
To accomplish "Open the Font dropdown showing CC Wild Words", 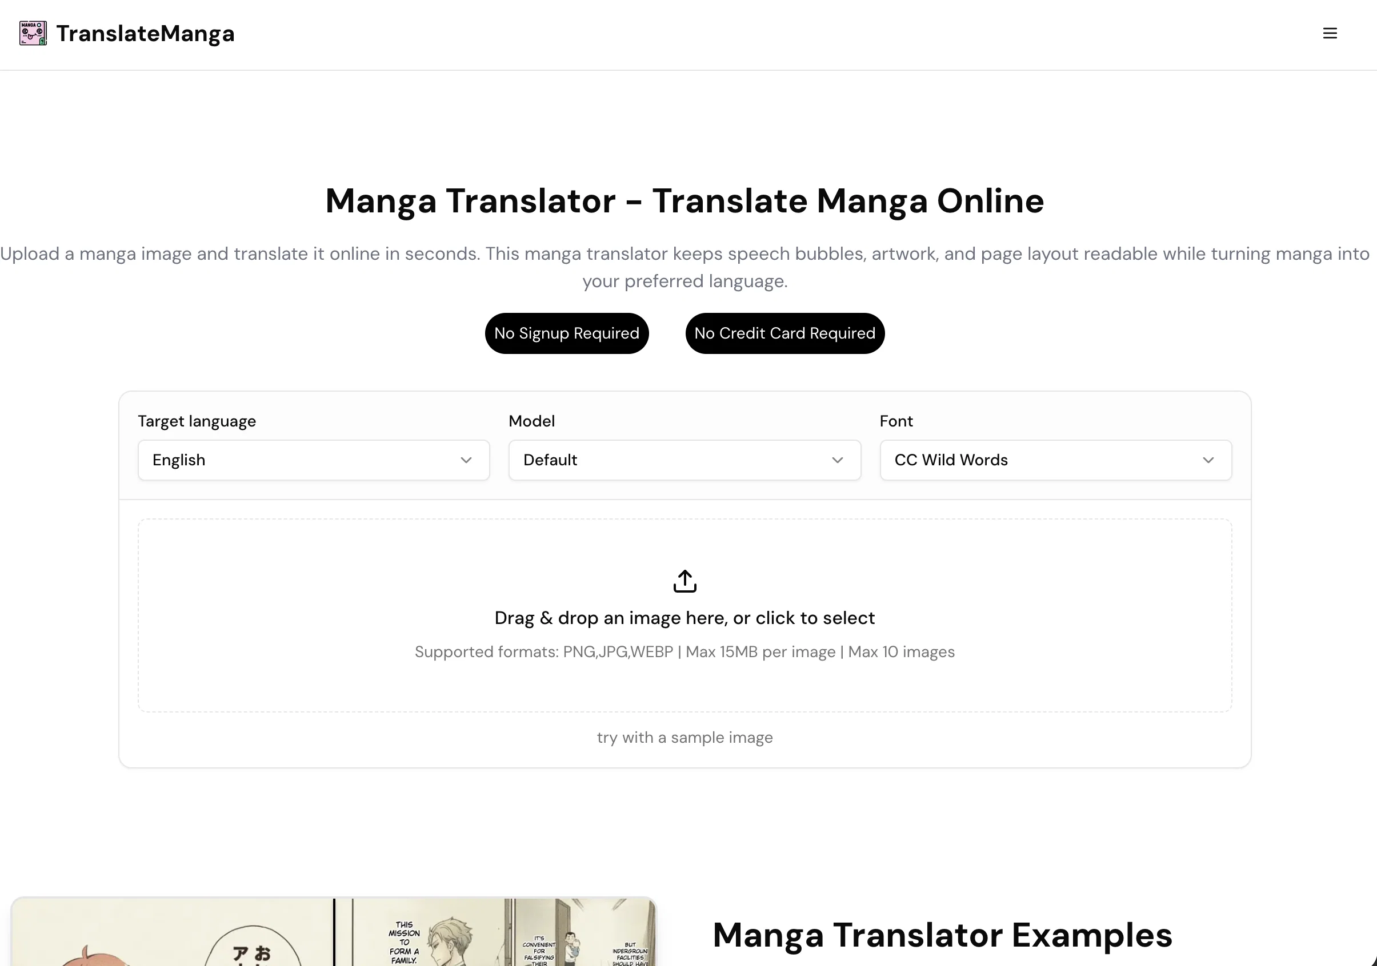I will pos(1055,460).
